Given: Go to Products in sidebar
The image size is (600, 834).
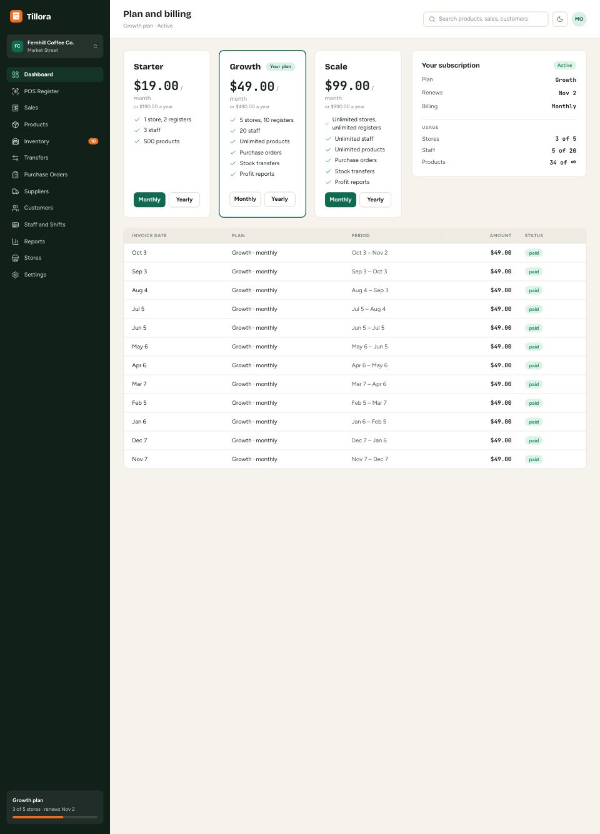Looking at the screenshot, I should (x=55, y=125).
